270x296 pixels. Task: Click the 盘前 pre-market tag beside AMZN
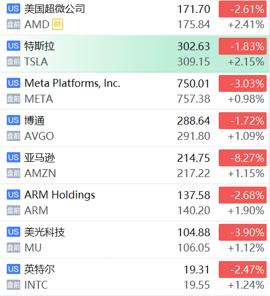pyautogui.click(x=14, y=173)
